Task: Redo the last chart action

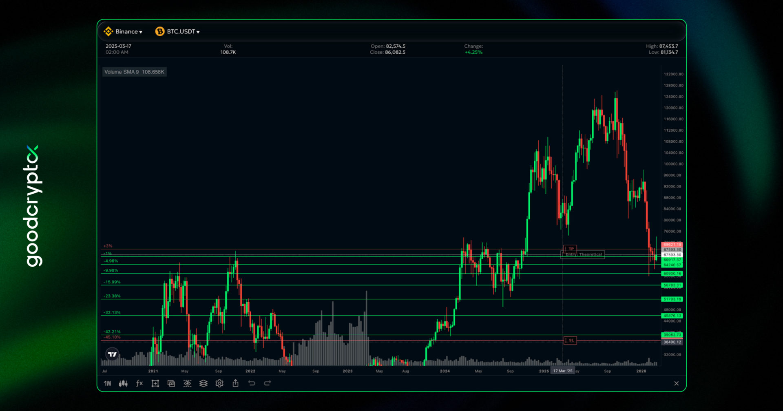Action: point(268,383)
